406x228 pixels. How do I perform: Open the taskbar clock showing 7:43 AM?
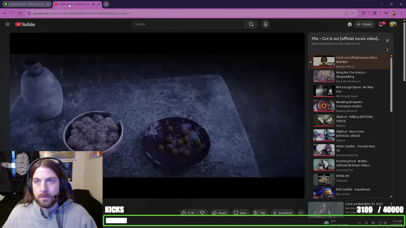(x=397, y=223)
